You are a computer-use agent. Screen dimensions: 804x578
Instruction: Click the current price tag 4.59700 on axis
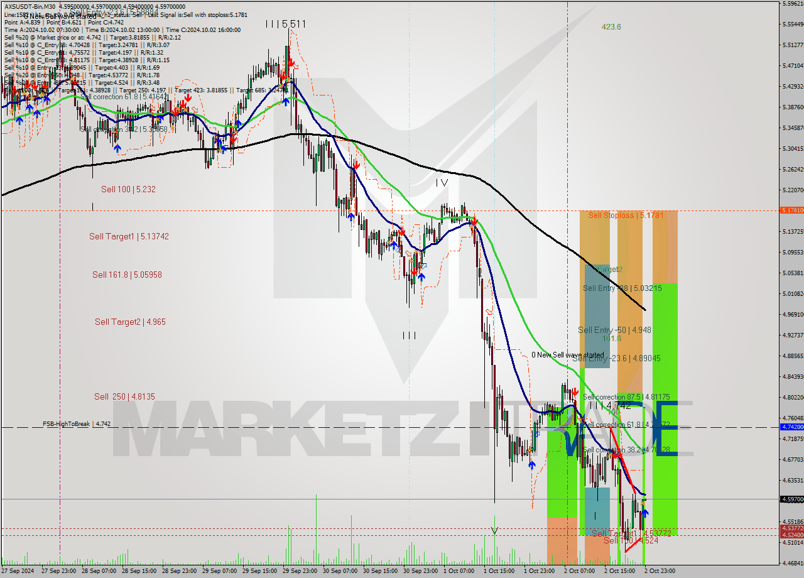click(x=791, y=499)
